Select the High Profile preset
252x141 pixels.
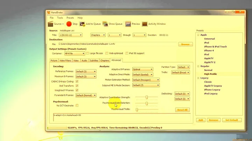(211, 74)
